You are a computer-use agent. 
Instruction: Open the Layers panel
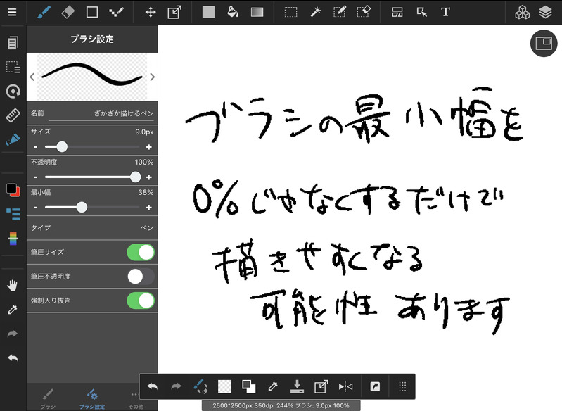coord(545,12)
